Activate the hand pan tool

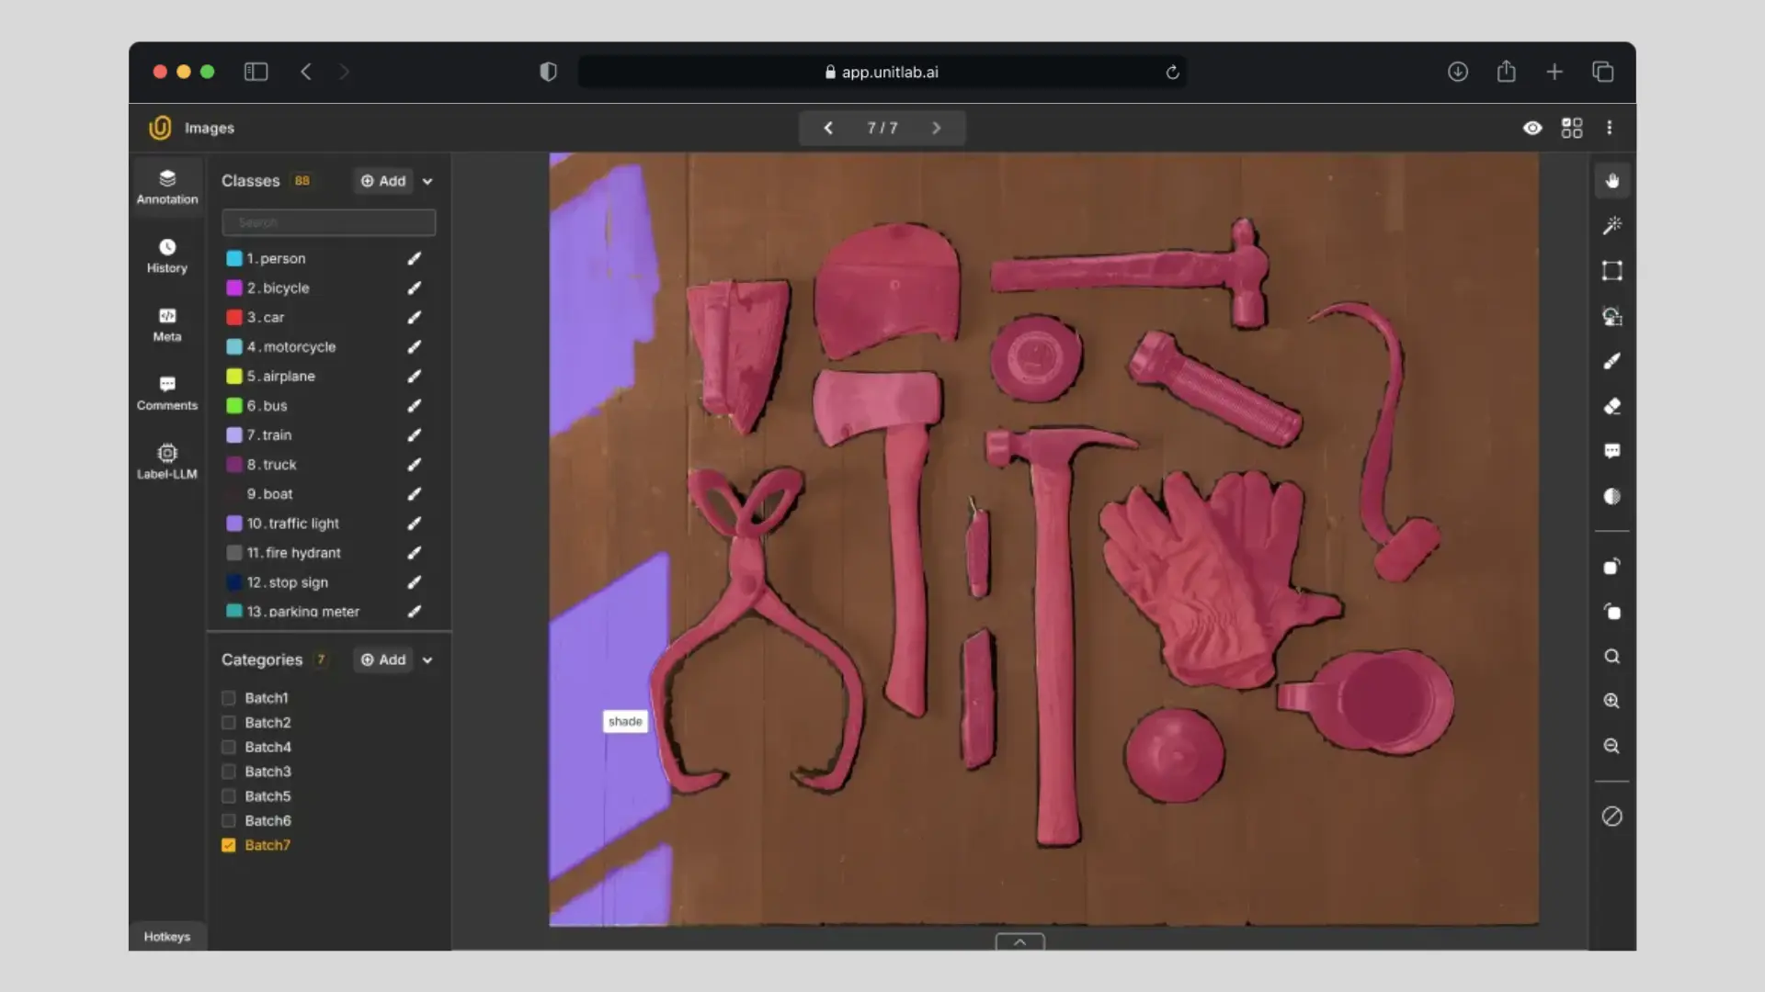click(x=1611, y=181)
